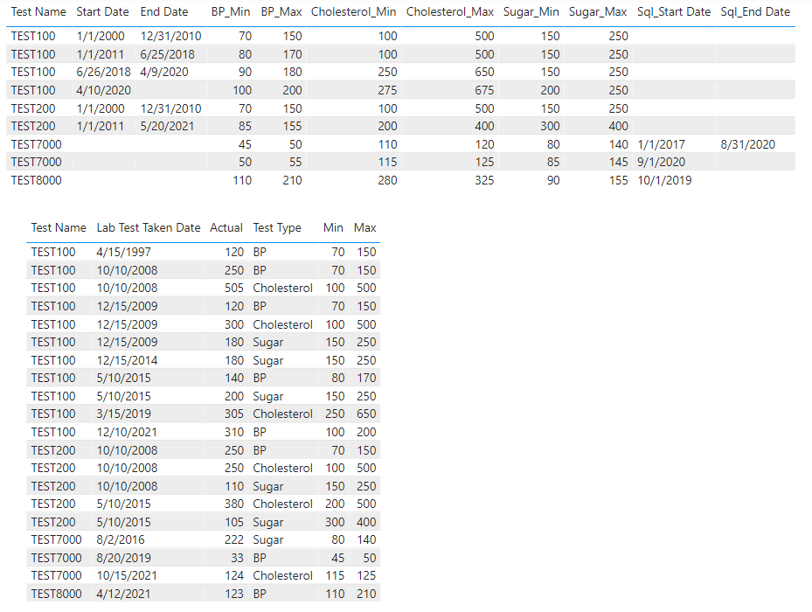Select the 3/15/2019 lab test date
The height and width of the screenshot is (612, 812).
pos(124,414)
